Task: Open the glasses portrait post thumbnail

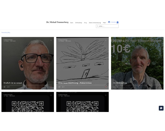Action: coord(28,63)
